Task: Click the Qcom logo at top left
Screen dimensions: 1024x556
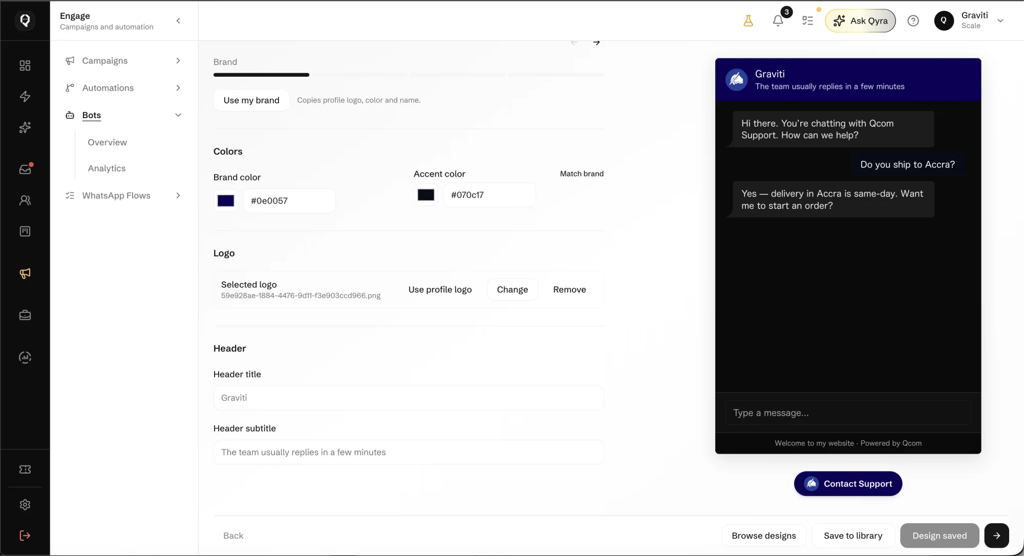Action: pos(25,20)
